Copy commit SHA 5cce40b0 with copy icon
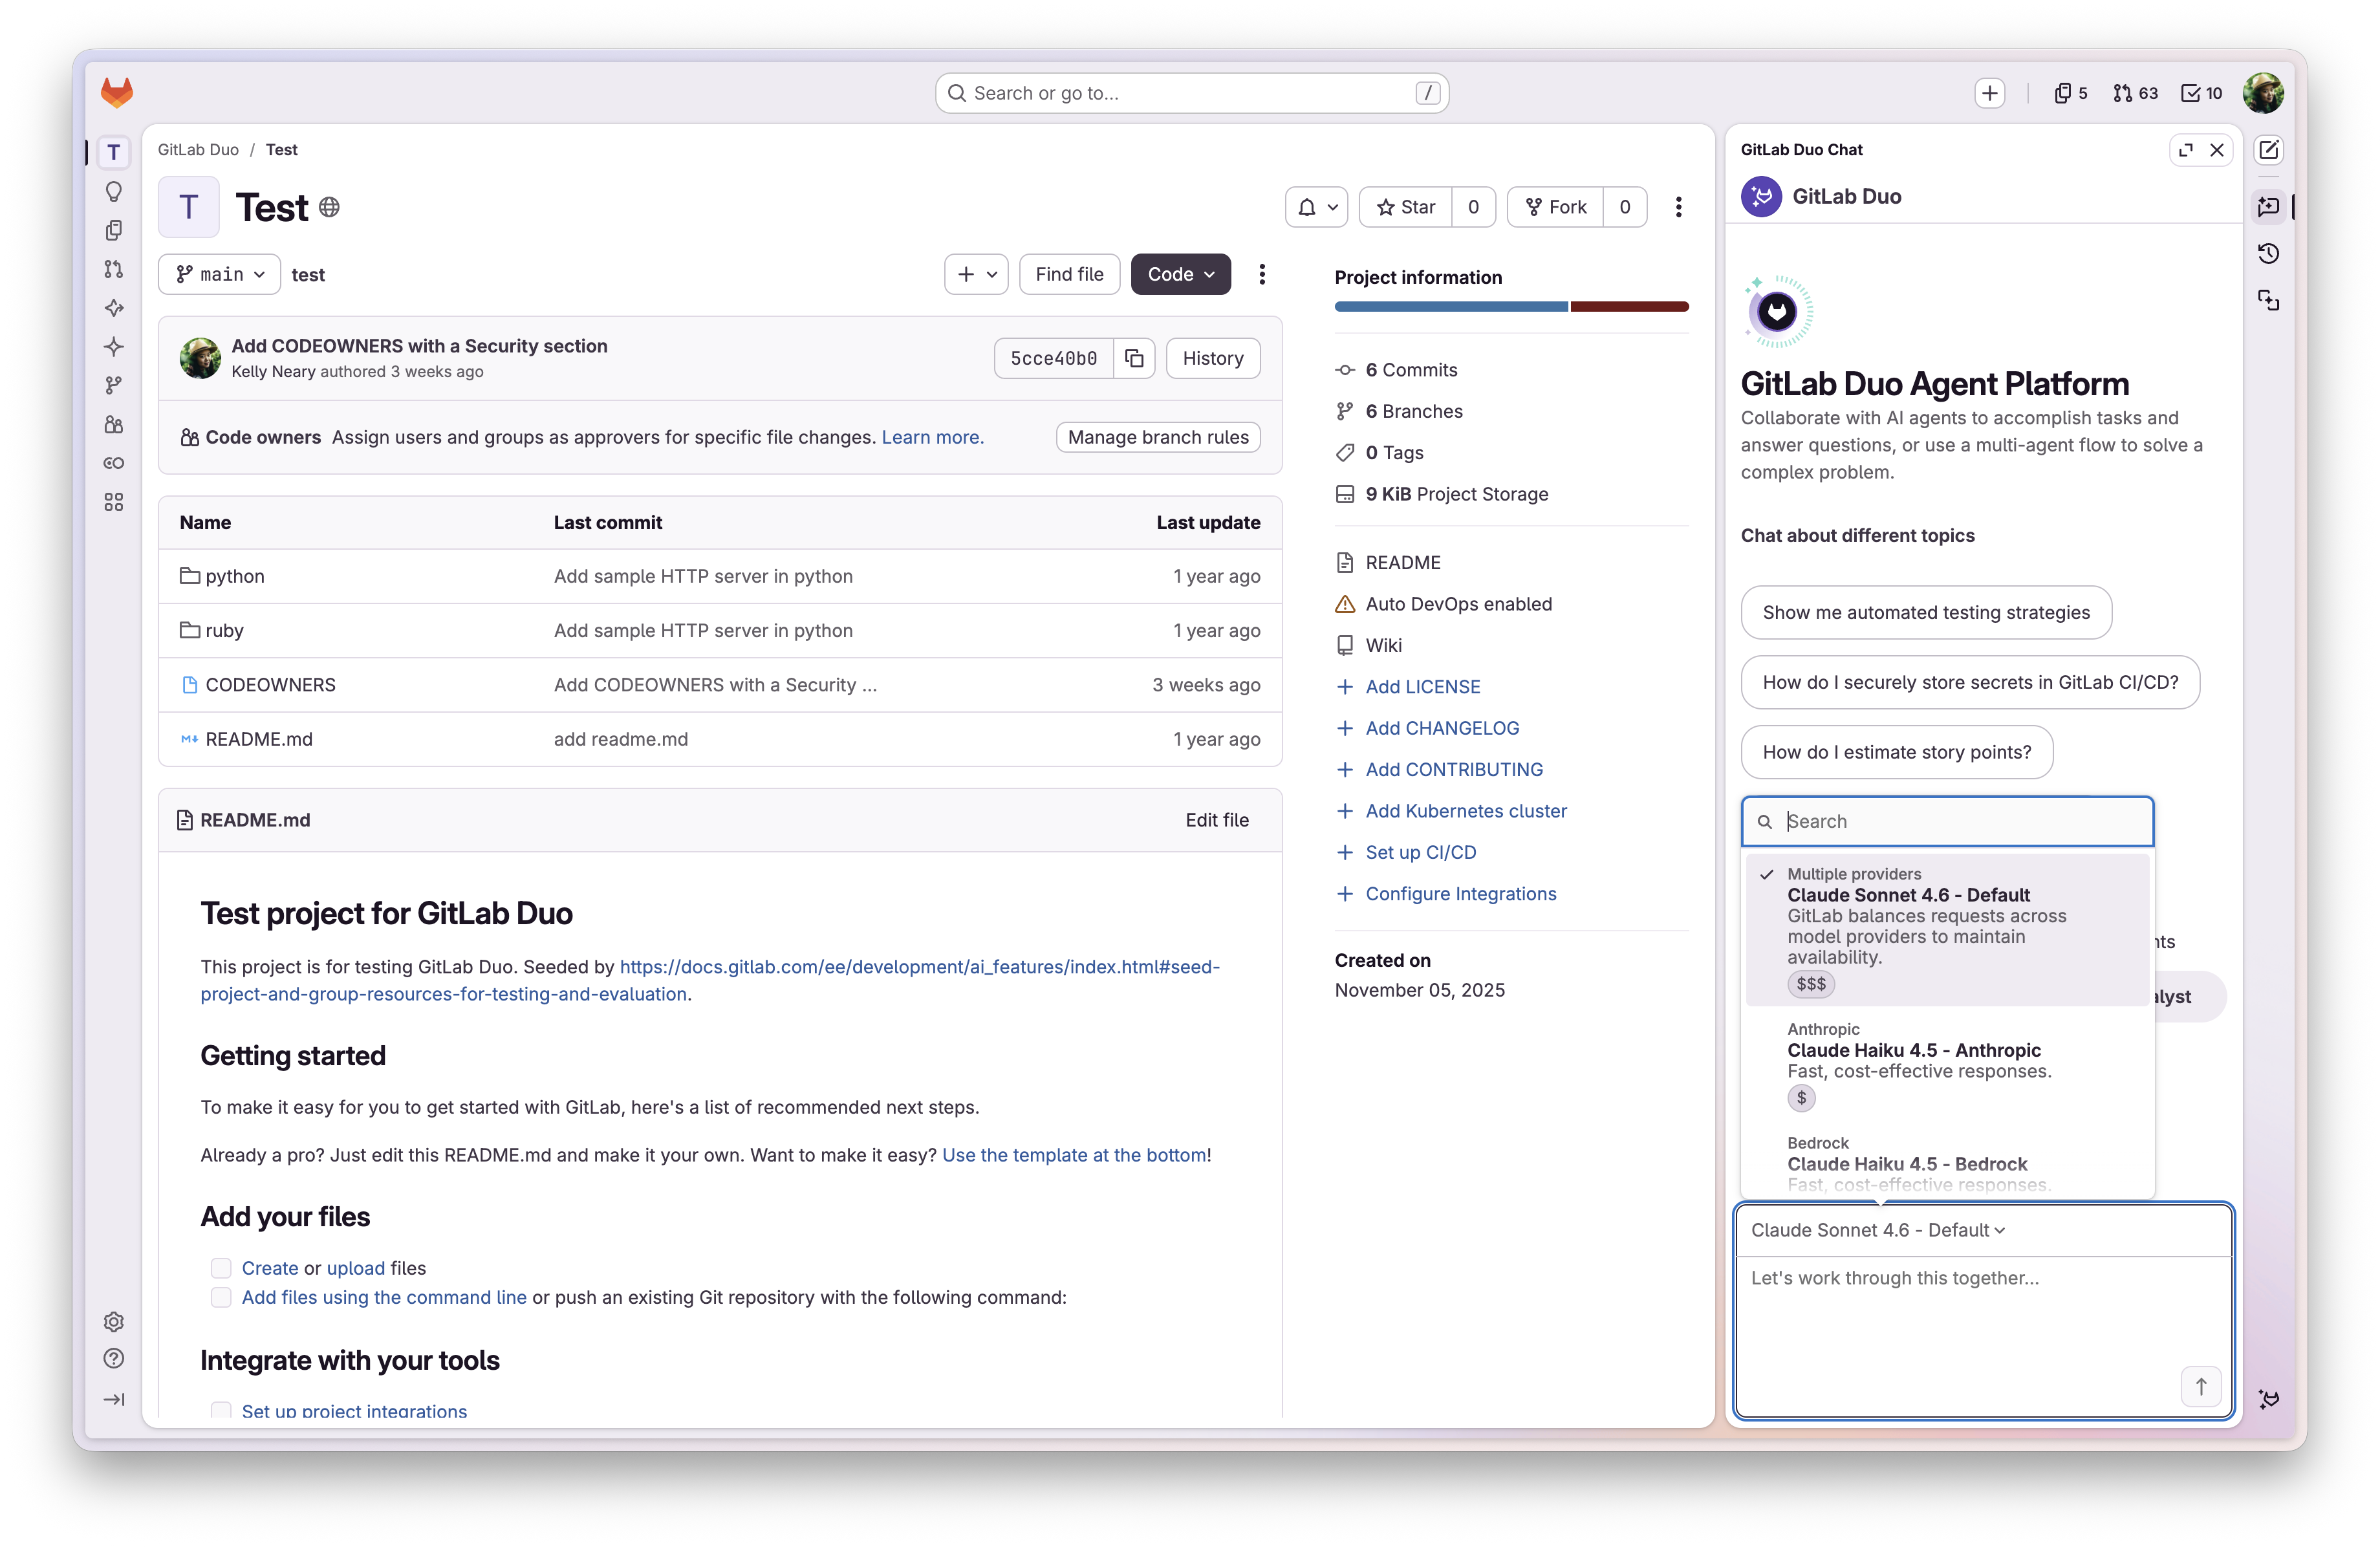This screenshot has height=1547, width=2380. pyautogui.click(x=1134, y=358)
